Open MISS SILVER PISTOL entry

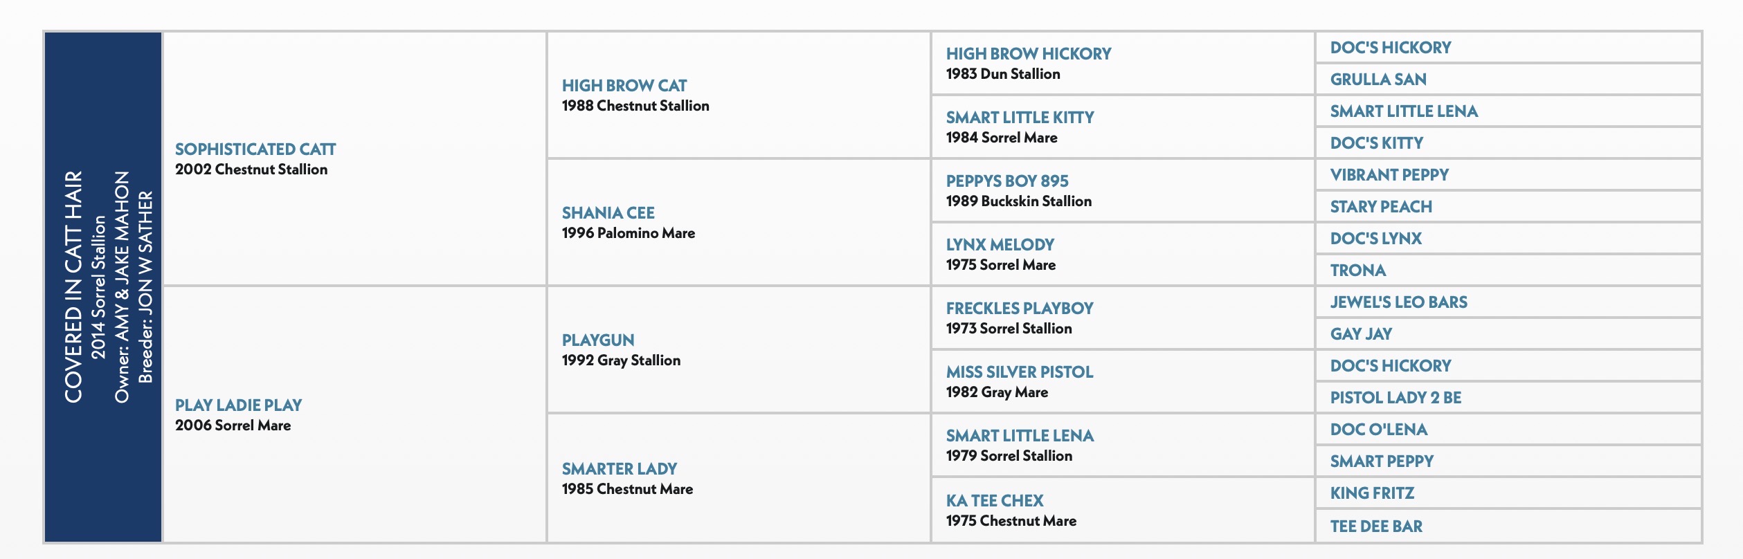coord(1020,372)
